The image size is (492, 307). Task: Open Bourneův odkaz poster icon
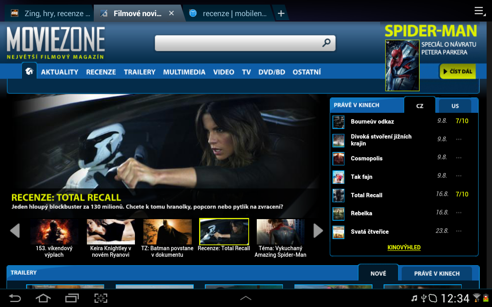[338, 122]
